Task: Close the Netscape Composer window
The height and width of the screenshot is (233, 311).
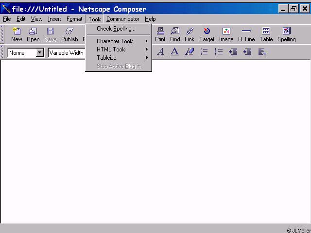Action: 305,9
